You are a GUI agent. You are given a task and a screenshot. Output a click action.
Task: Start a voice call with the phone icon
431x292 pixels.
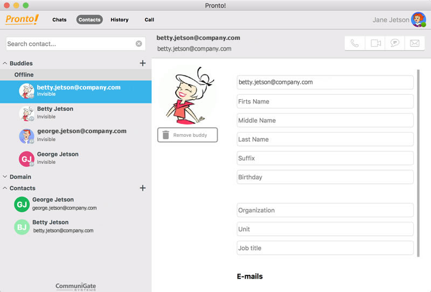354,43
